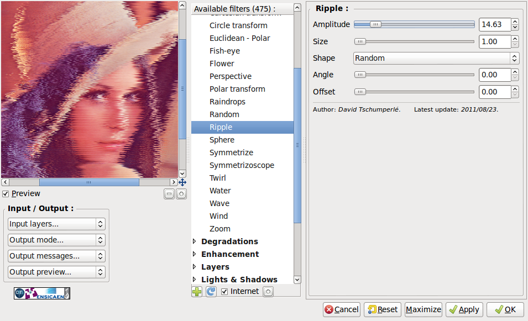Open the Output preview dropdown
This screenshot has width=528, height=321.
pos(56,272)
